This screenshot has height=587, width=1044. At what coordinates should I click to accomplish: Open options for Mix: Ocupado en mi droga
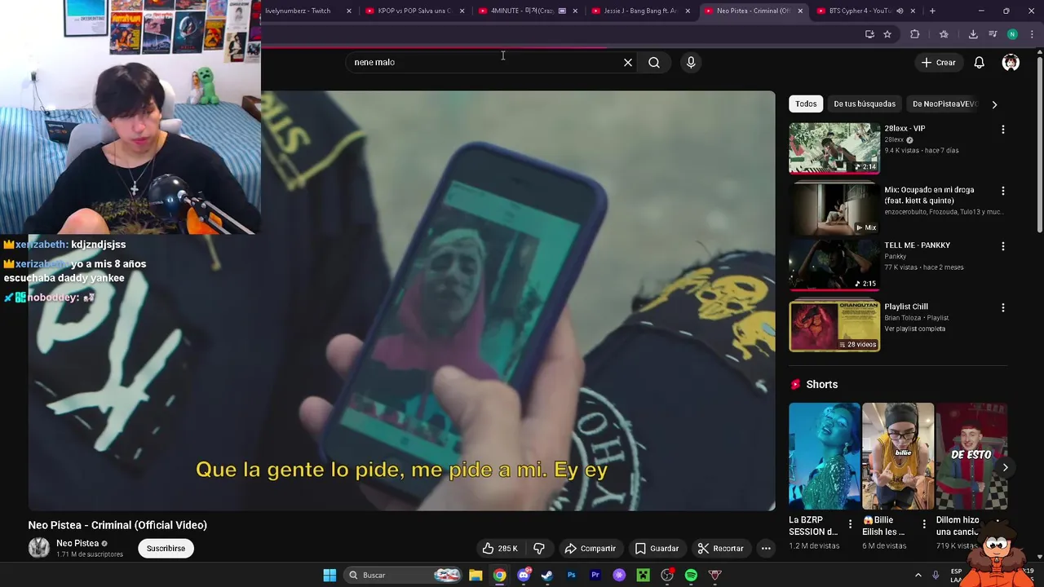click(x=1003, y=191)
